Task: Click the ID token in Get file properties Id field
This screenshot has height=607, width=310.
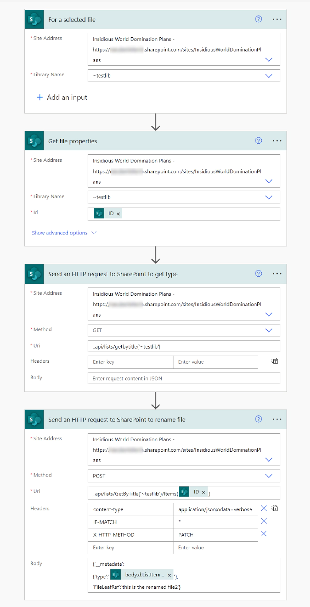Action: (108, 214)
